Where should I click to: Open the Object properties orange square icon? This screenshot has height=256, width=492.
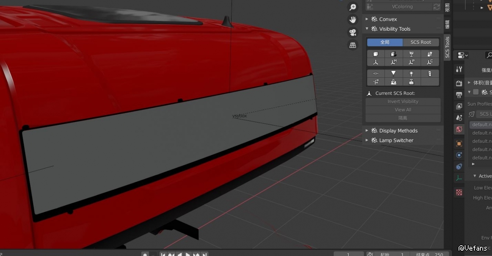(459, 144)
